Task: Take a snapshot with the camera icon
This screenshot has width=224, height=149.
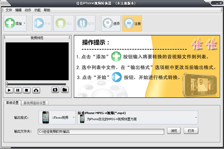Action: click(55, 90)
